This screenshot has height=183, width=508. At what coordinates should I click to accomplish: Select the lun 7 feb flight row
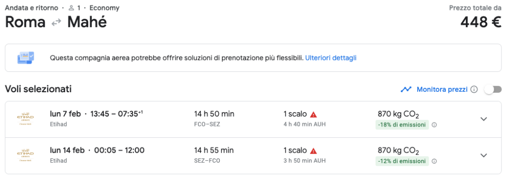point(254,119)
